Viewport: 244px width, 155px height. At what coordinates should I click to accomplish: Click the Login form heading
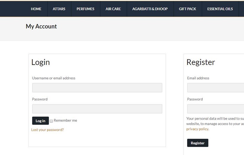pos(41,62)
